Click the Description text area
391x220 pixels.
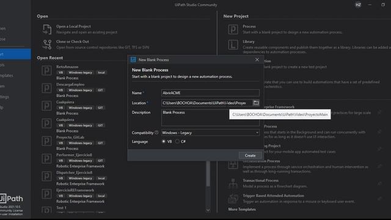(210, 118)
